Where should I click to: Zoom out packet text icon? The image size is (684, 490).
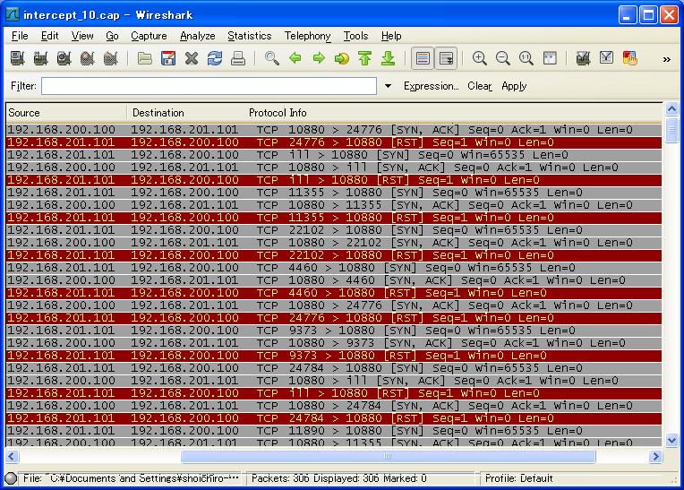[503, 58]
